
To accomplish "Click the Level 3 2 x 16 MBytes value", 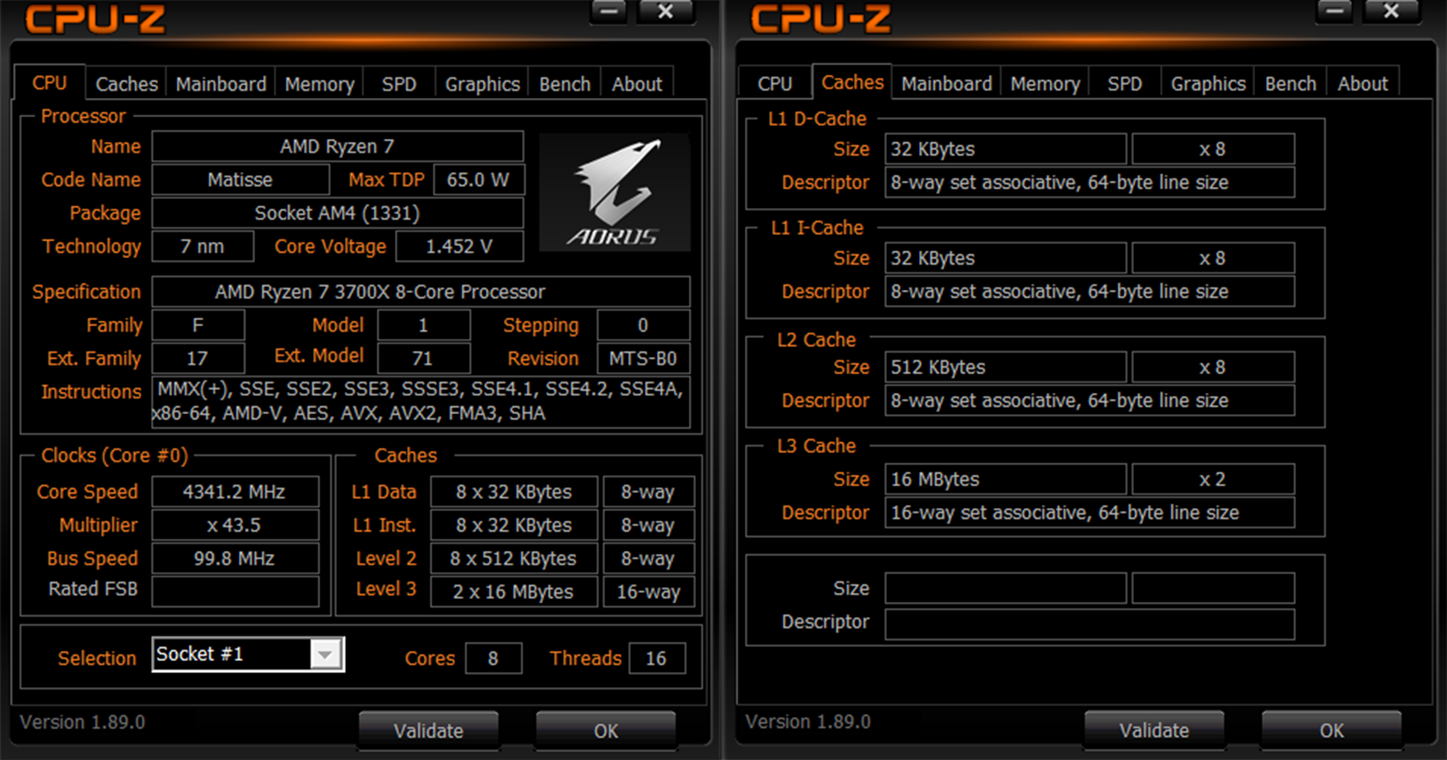I will (x=514, y=591).
